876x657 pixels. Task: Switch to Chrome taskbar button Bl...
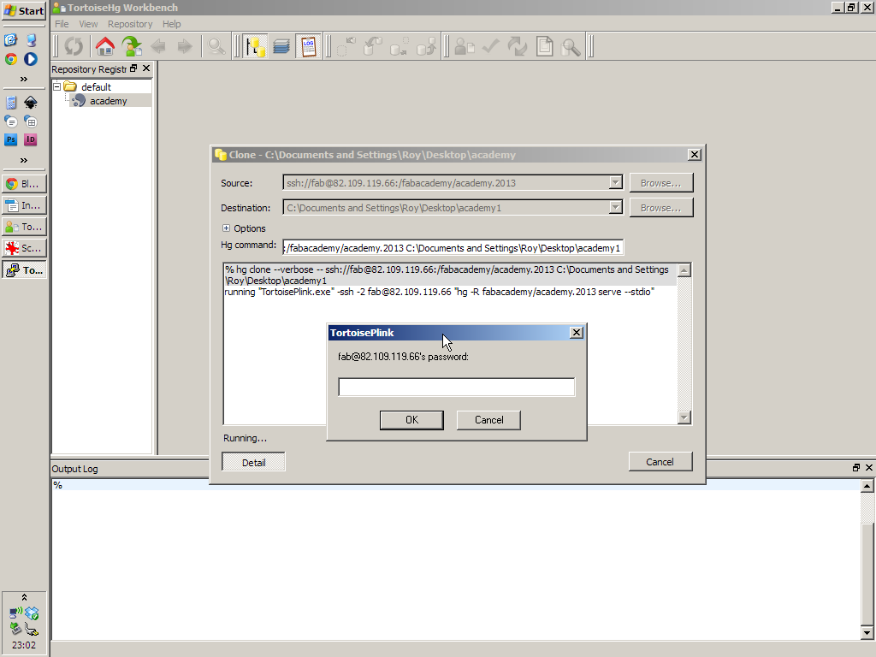coord(24,184)
